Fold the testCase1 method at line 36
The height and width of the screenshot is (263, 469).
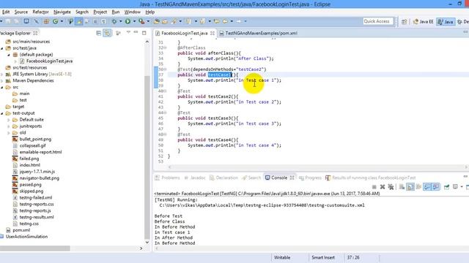[166, 69]
